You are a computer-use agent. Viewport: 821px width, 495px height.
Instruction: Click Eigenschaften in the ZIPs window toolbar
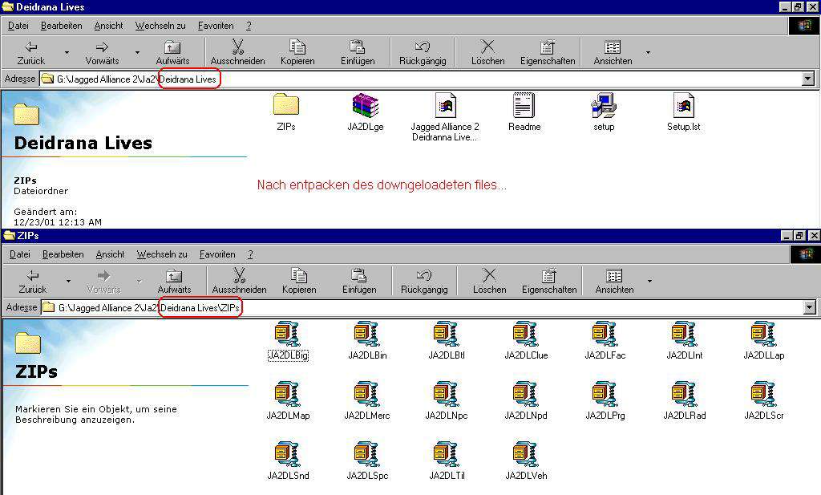(549, 282)
